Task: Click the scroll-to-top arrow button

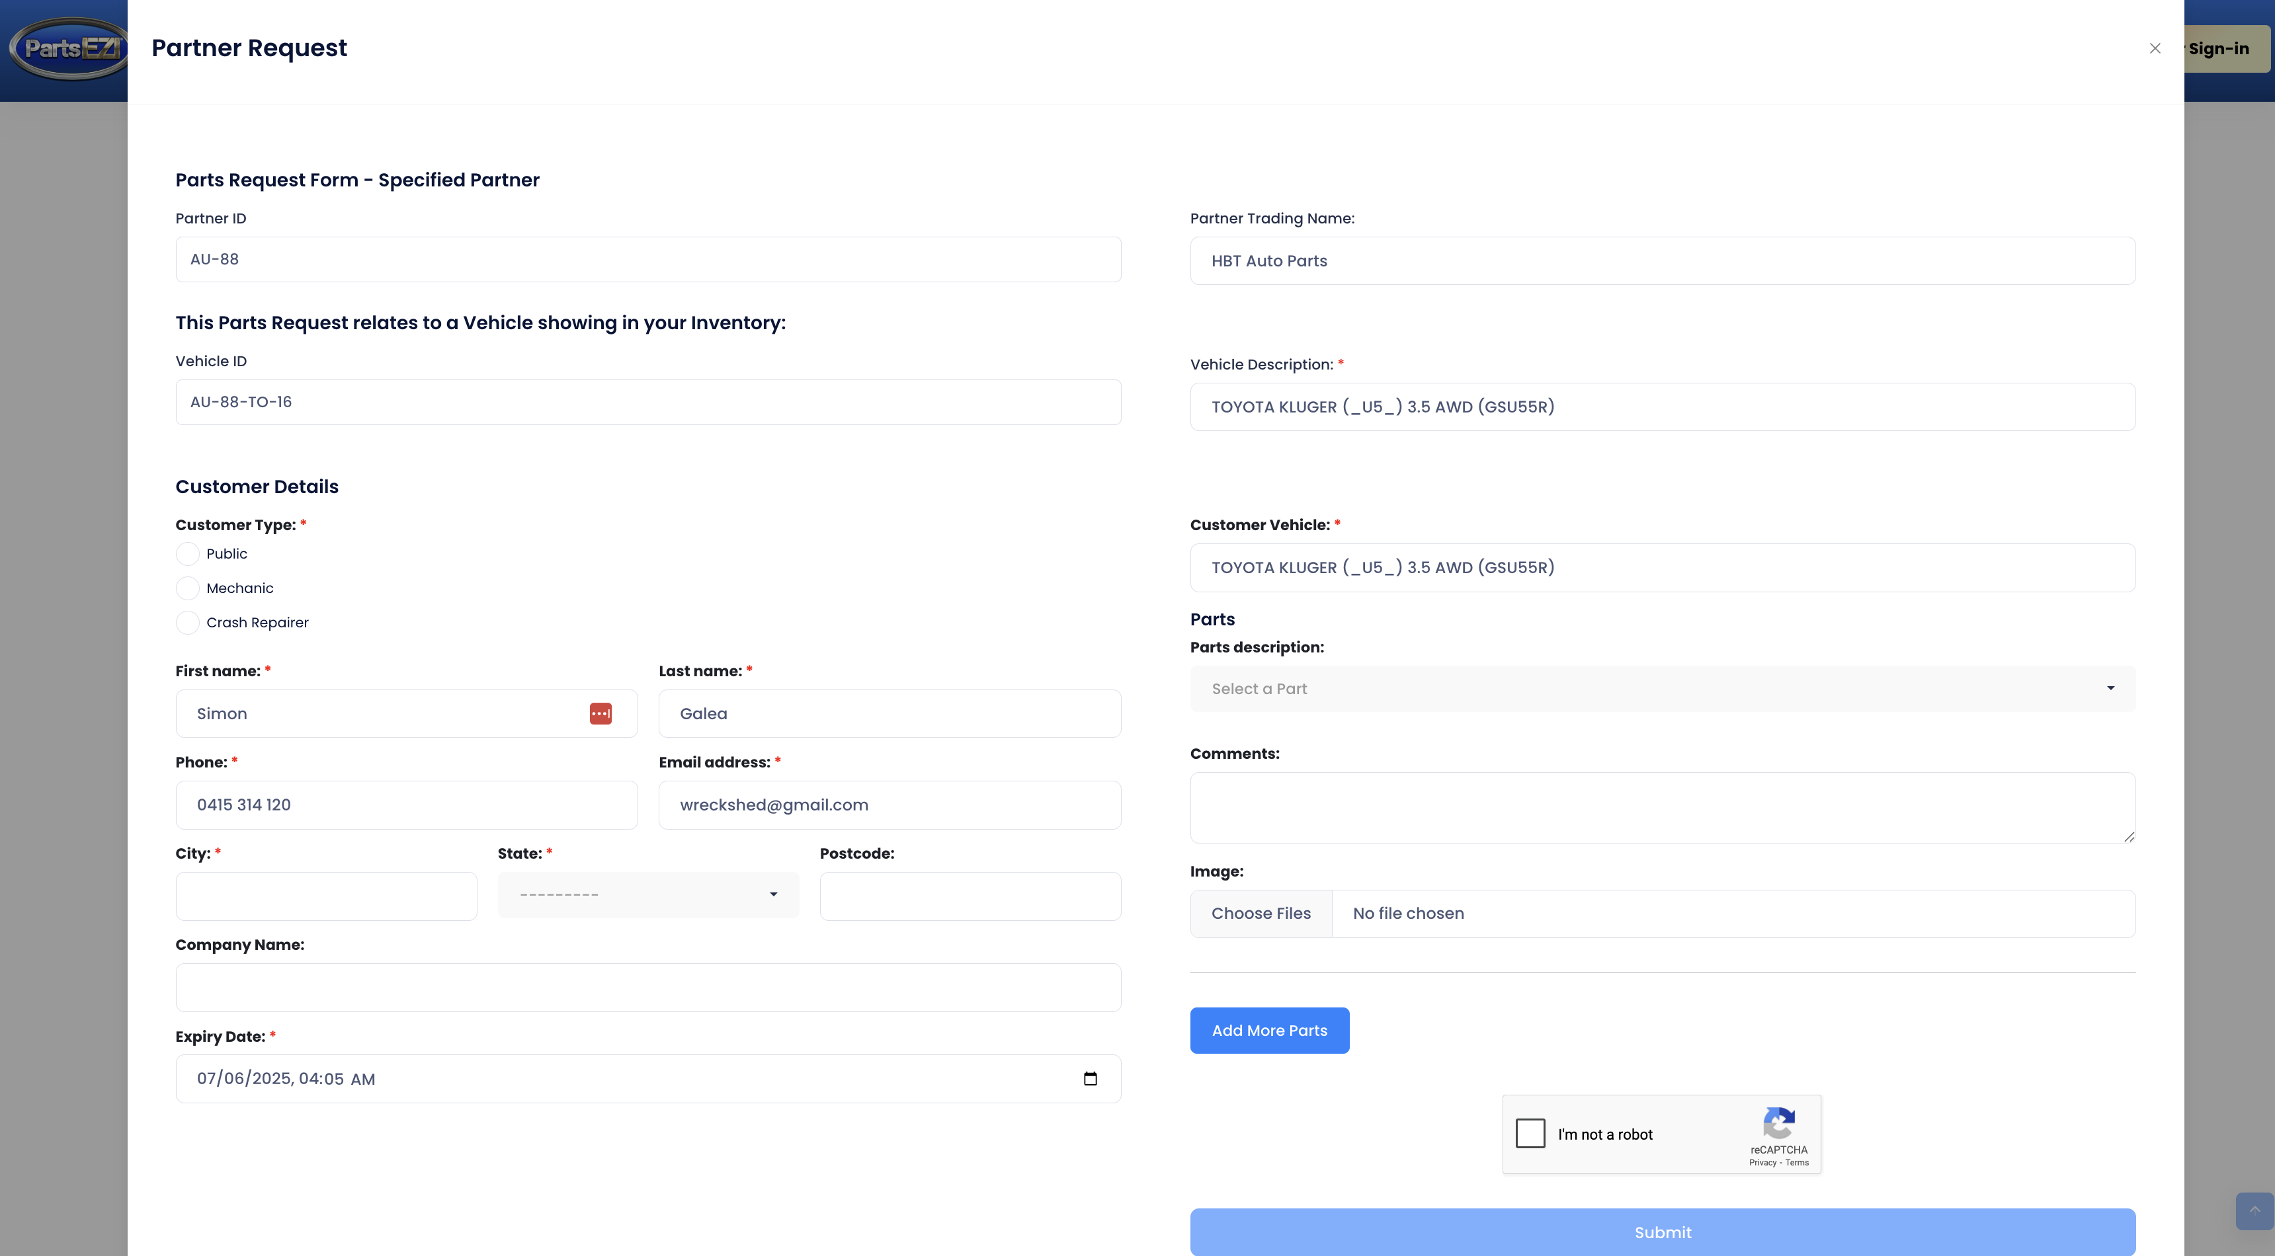Action: [x=2254, y=1210]
